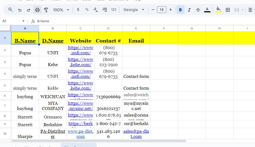This screenshot has width=255, height=147.
Task: Select row 1 header
Action: point(5,38)
